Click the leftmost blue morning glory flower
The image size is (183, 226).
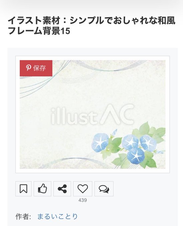[100, 143]
